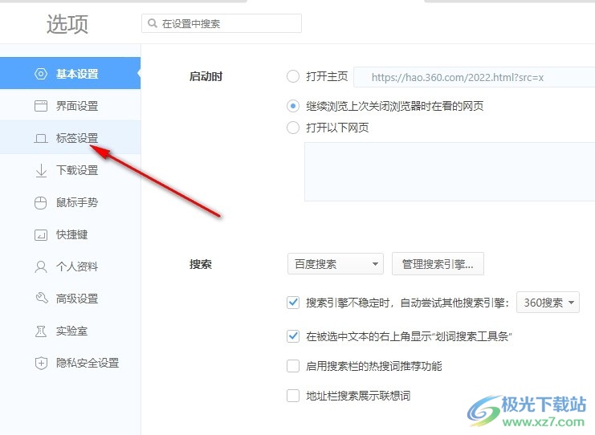Click the 下载设置 download arrow icon
This screenshot has height=435, width=595.
coord(41,170)
